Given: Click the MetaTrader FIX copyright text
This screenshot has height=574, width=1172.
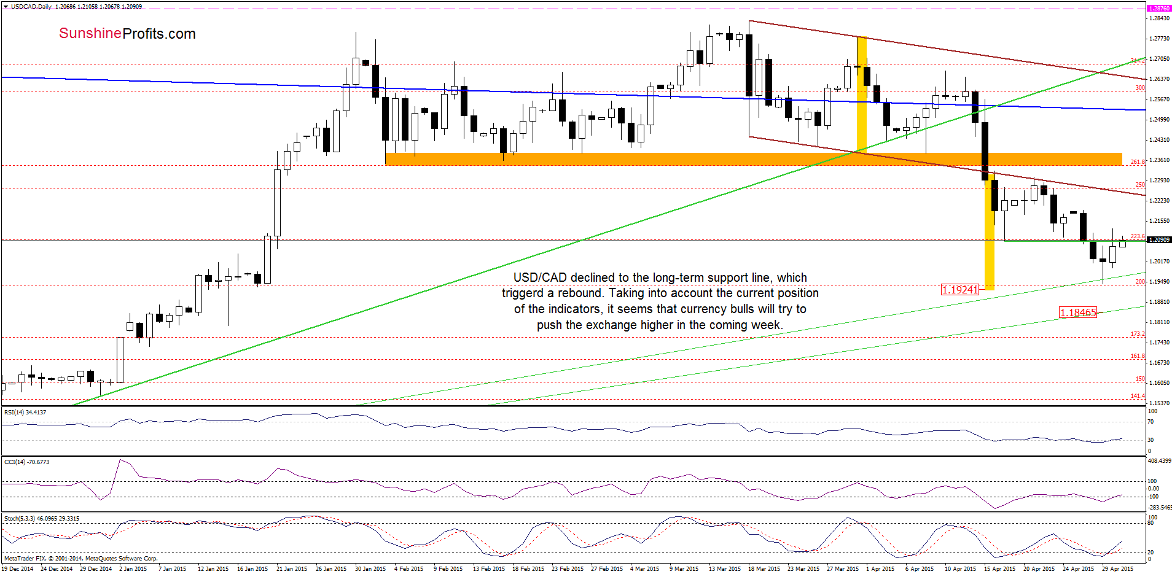Looking at the screenshot, I should 80,559.
